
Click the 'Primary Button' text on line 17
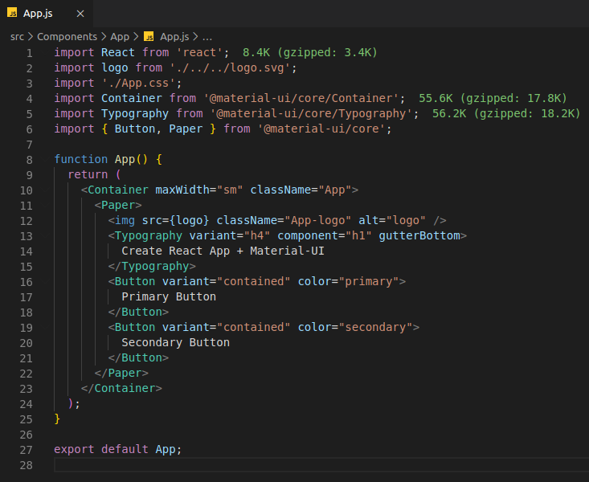pyautogui.click(x=169, y=296)
